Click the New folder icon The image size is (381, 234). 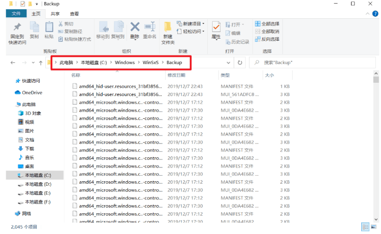tap(168, 27)
